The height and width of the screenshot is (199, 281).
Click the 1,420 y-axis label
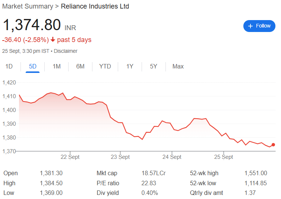pyautogui.click(x=9, y=83)
